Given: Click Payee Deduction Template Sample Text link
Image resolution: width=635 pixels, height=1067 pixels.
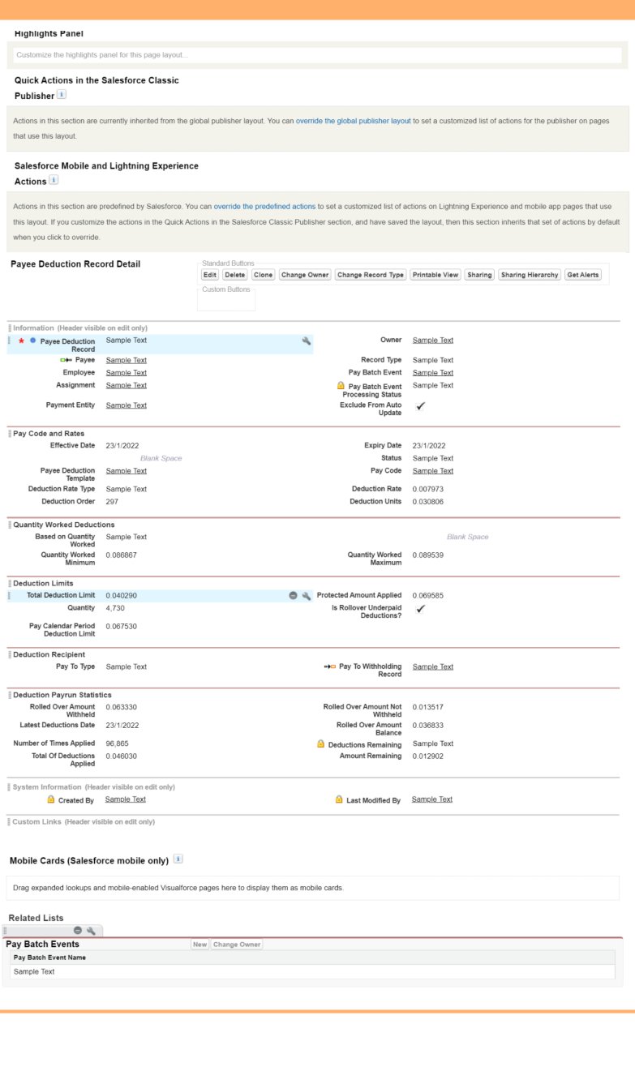Looking at the screenshot, I should click(x=127, y=471).
